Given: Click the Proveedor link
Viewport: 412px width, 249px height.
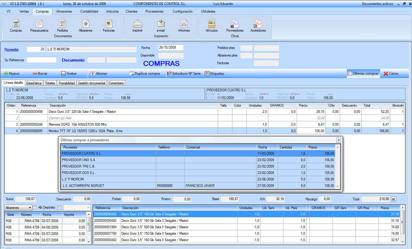Looking at the screenshot, I should click(x=11, y=49).
